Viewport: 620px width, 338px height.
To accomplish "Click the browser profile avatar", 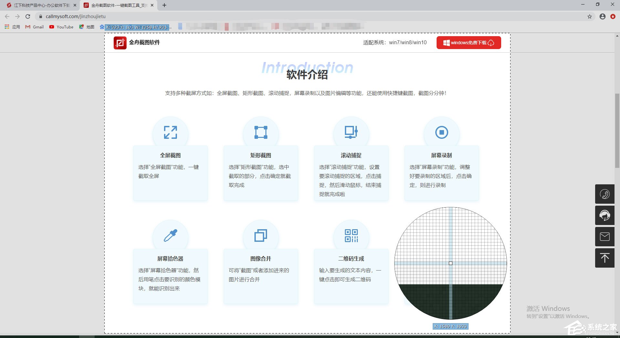I will 602,16.
